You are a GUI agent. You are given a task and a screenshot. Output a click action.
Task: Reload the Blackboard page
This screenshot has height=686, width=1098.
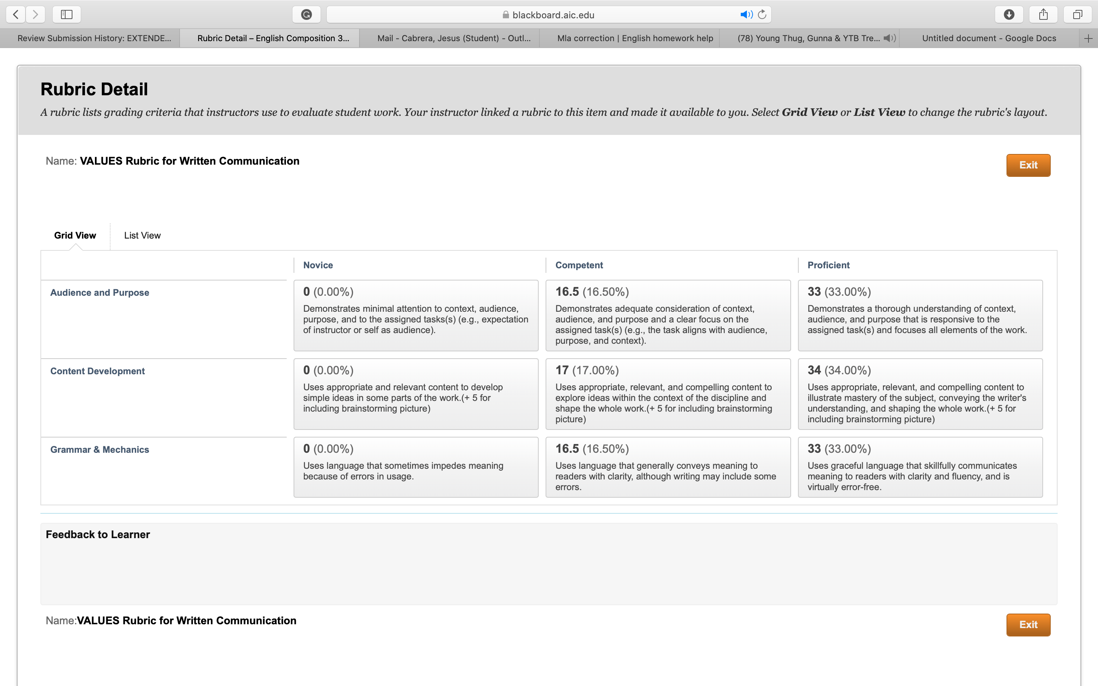tap(762, 14)
